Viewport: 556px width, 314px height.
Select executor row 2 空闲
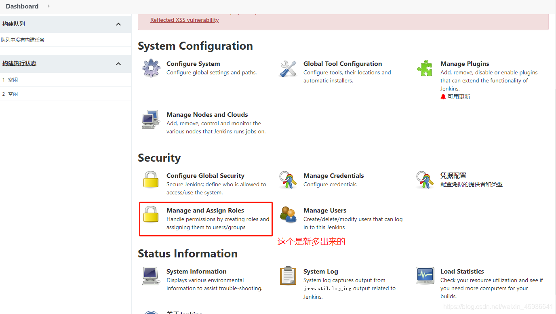[x=65, y=94]
